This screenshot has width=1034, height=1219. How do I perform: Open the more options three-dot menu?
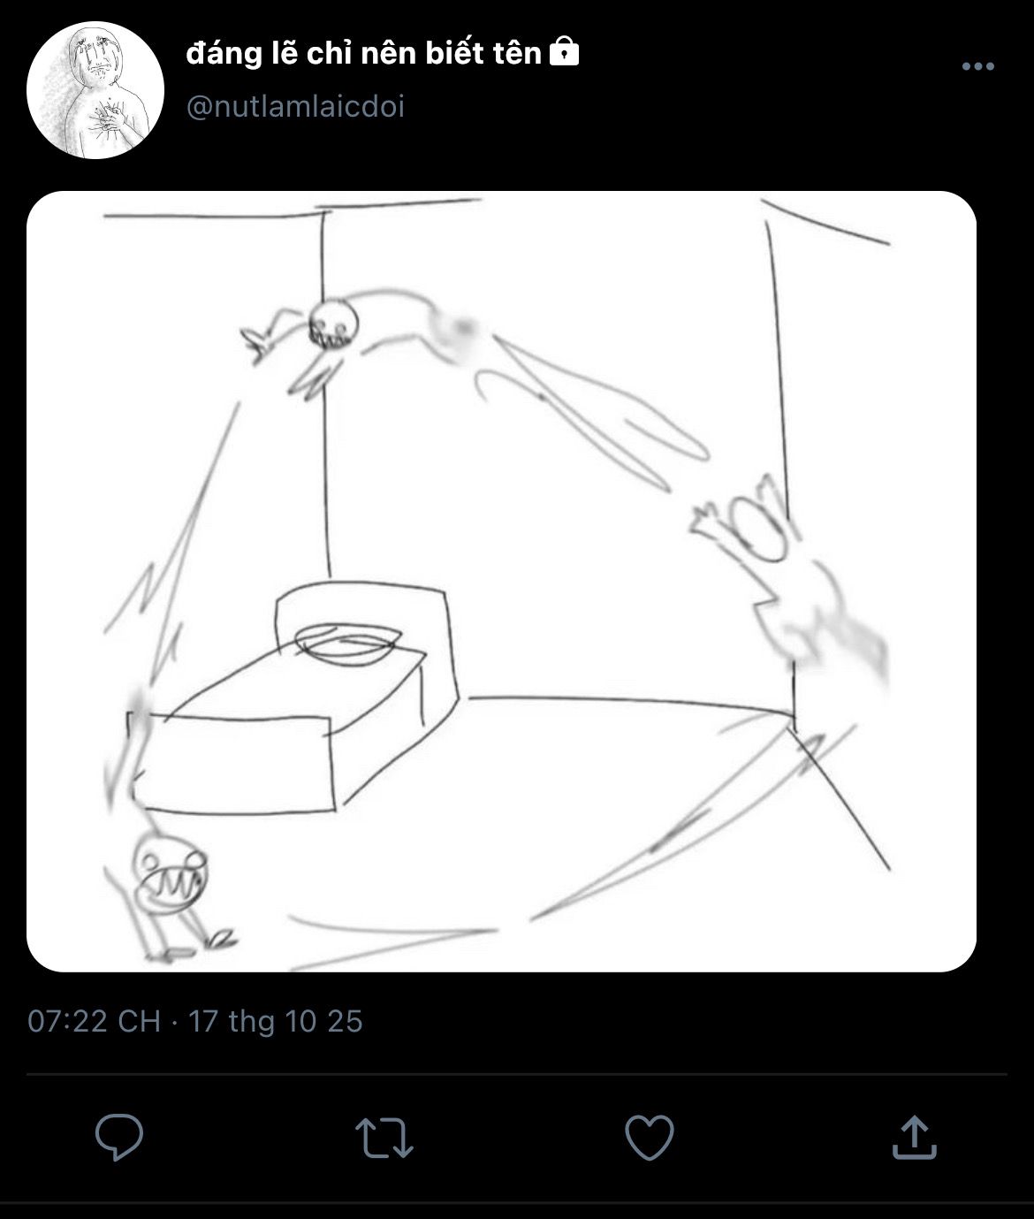click(x=977, y=66)
